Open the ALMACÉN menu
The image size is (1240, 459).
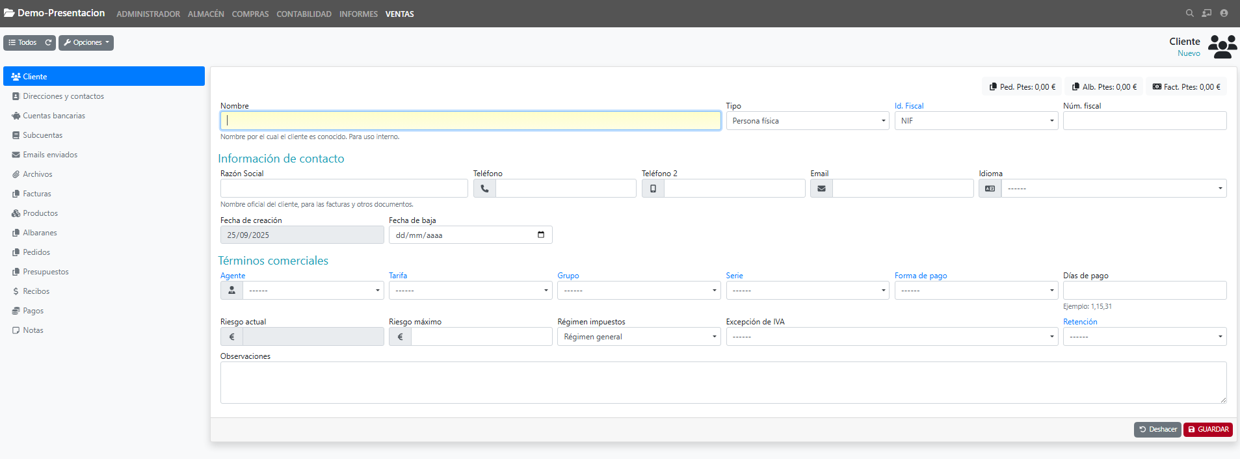(x=206, y=14)
